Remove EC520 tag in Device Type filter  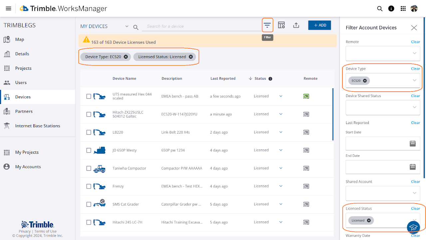point(365,81)
